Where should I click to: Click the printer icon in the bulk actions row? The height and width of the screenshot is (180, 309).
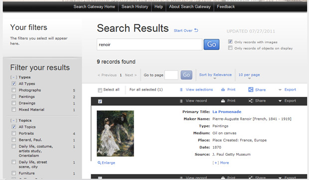point(223,90)
